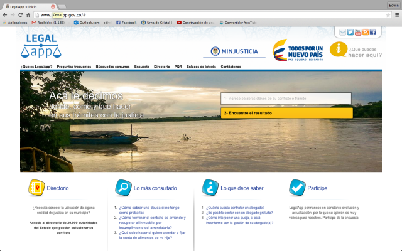Click the Directorio section heading

(58, 188)
